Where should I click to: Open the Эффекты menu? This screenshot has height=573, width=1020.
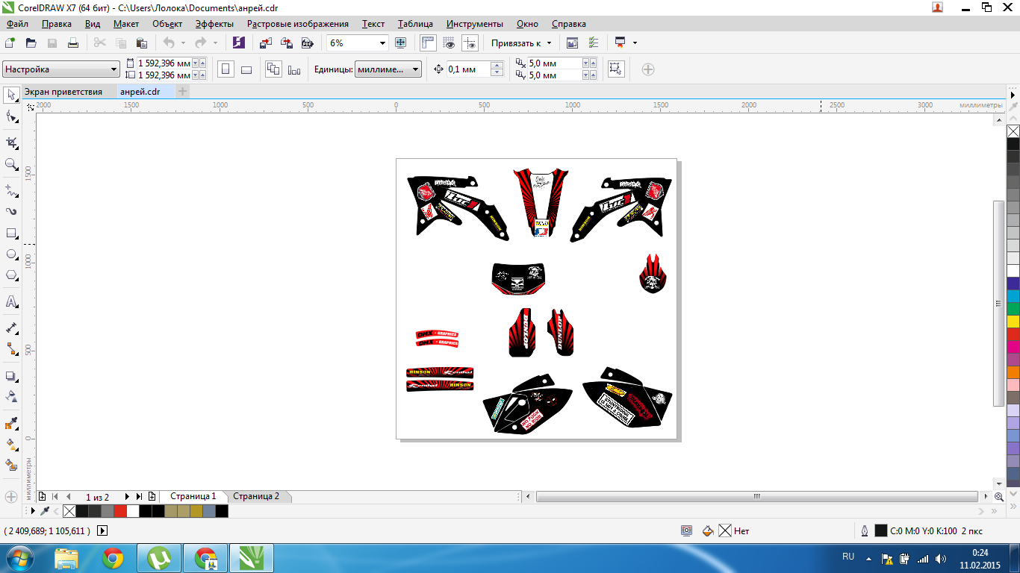coord(214,24)
